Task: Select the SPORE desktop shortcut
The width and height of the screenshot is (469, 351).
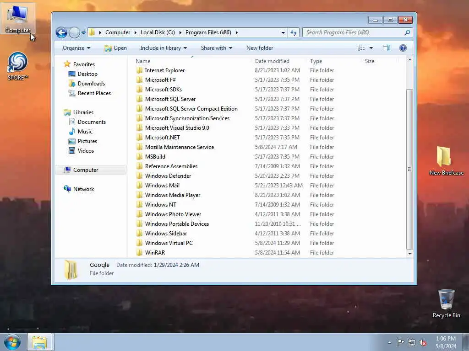Action: [x=18, y=67]
